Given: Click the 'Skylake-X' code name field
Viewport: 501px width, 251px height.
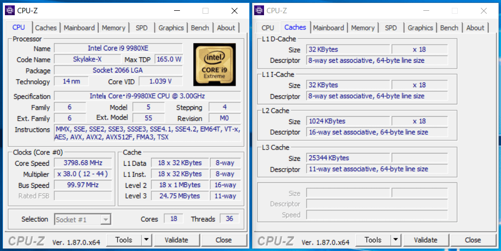Looking at the screenshot, I should (87, 59).
